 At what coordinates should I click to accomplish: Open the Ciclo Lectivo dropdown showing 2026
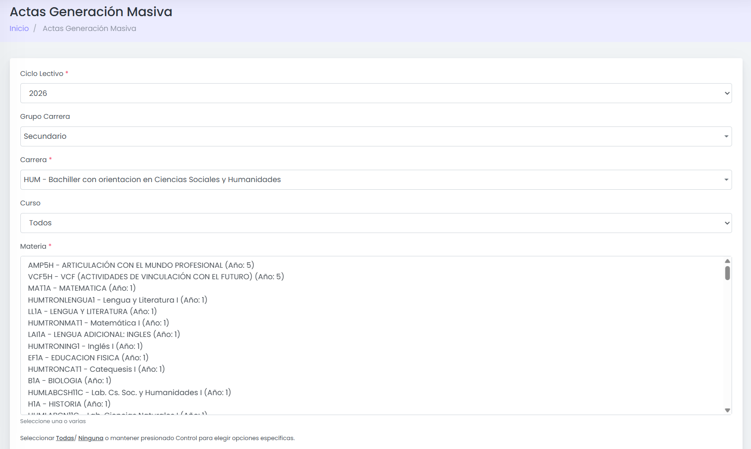376,93
